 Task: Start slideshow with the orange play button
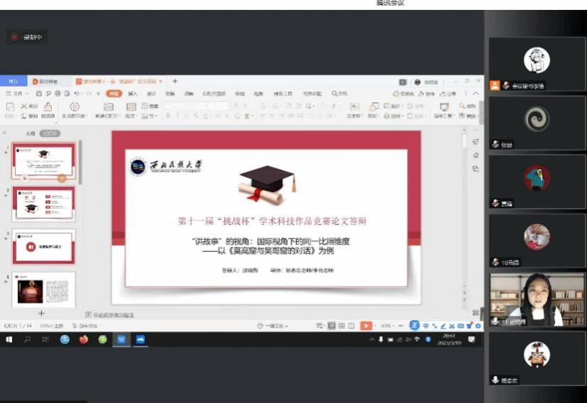(366, 326)
